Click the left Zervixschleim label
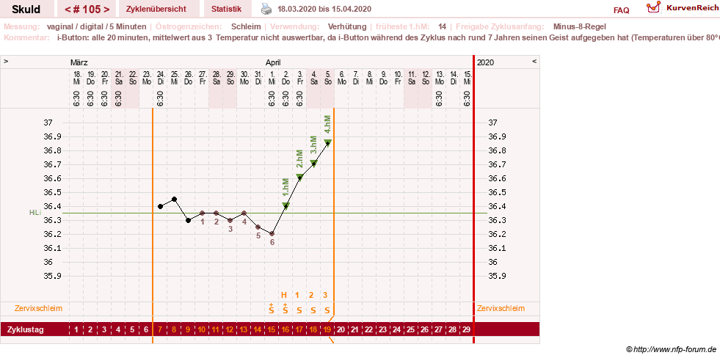The height and width of the screenshot is (358, 720). click(x=39, y=308)
